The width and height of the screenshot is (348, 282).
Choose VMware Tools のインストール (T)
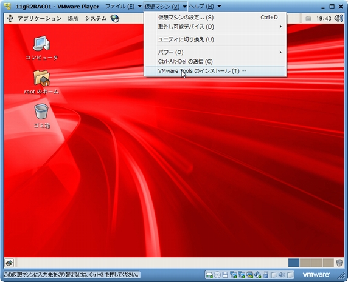click(x=215, y=71)
